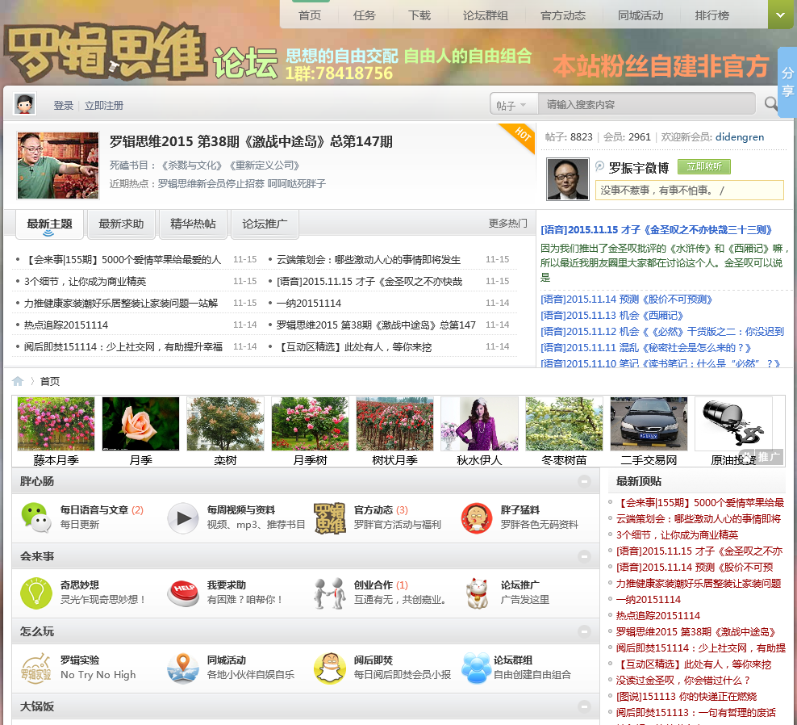Open the 奇思妙想 lightbulb icon
The width and height of the screenshot is (797, 725).
point(36,593)
